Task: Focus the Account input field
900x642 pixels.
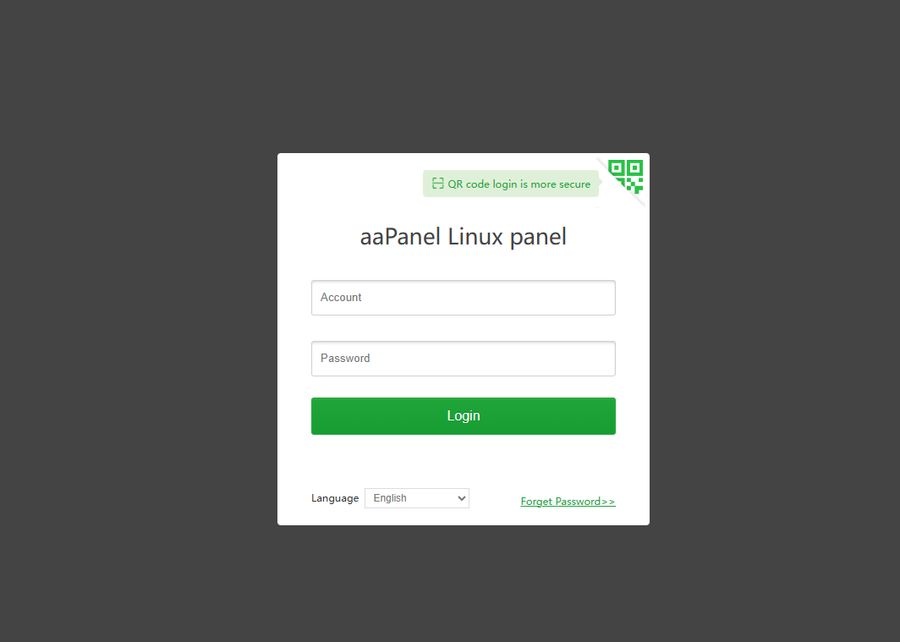Action: tap(464, 298)
